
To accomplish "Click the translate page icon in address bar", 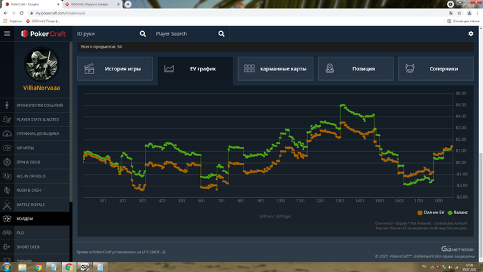I will click(451, 13).
